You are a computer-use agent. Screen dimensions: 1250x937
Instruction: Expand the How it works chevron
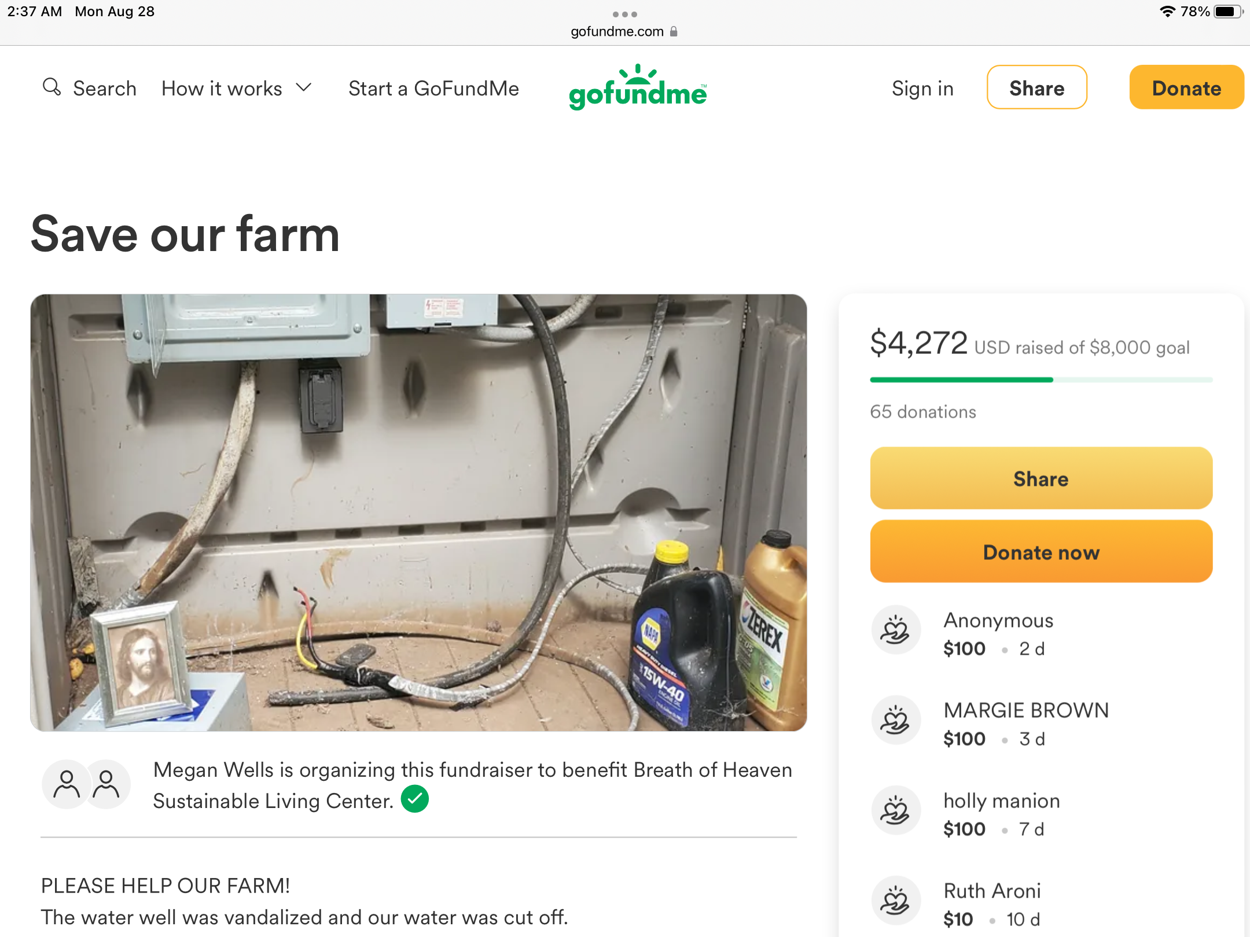304,88
